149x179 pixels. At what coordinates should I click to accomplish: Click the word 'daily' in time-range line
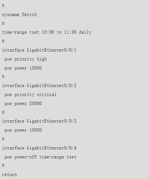tap(85, 32)
